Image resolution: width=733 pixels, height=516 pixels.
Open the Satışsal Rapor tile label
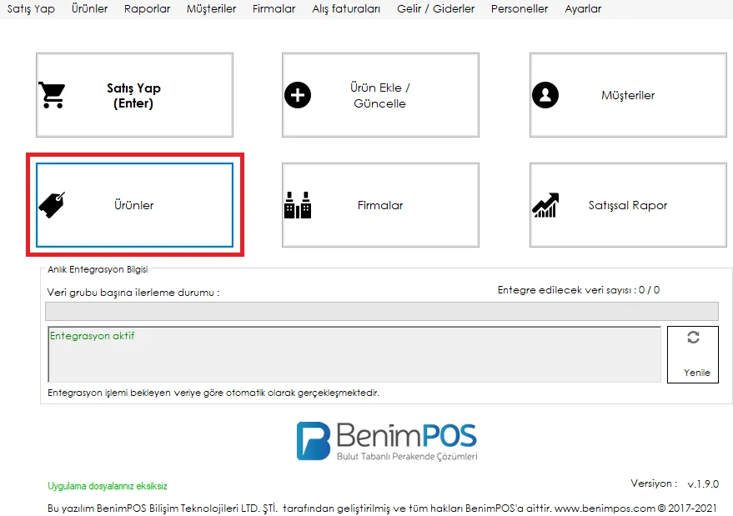point(628,205)
